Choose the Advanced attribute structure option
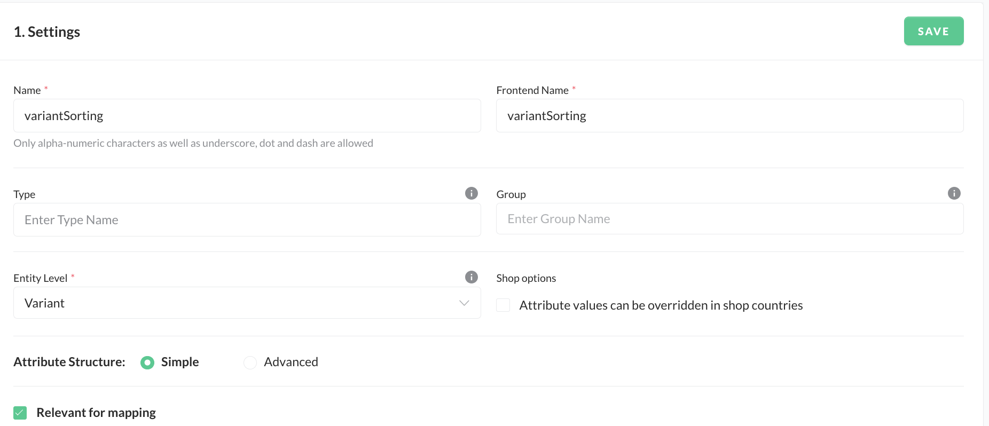989x426 pixels. point(250,362)
